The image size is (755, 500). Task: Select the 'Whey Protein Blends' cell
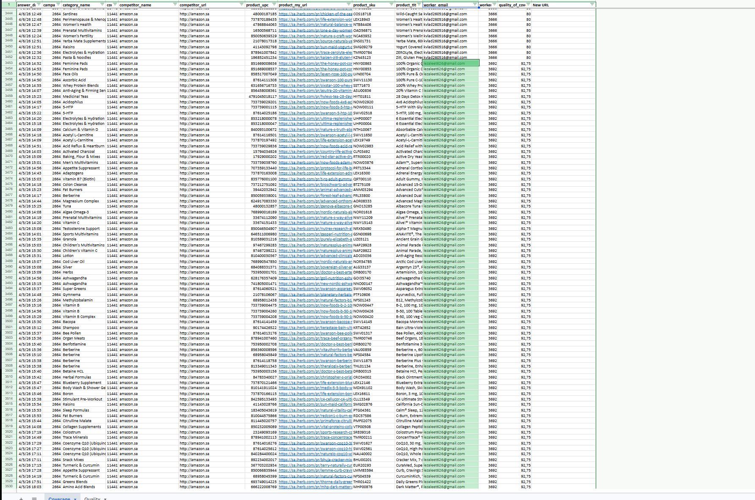(x=84, y=85)
